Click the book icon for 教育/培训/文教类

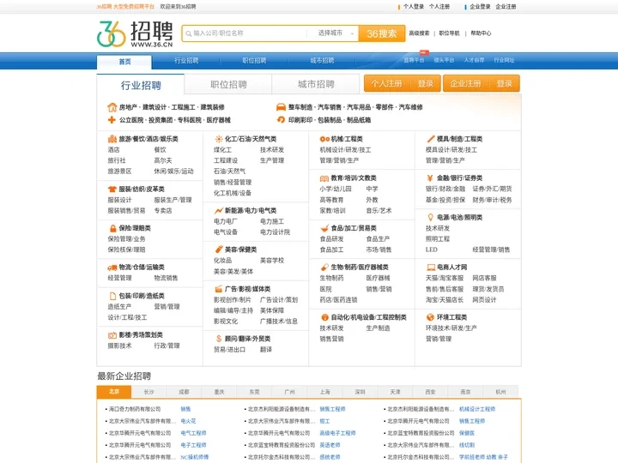pos(324,178)
